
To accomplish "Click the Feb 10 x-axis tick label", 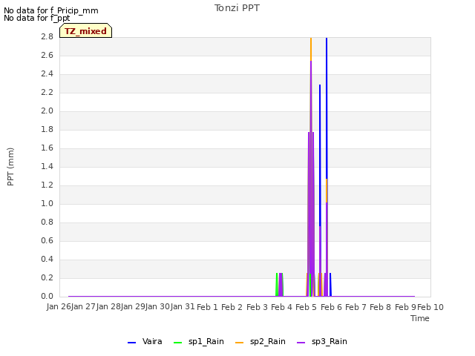I will 430,307.
